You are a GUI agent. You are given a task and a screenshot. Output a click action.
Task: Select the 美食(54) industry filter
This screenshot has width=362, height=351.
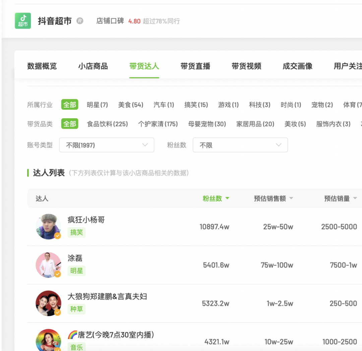131,105
